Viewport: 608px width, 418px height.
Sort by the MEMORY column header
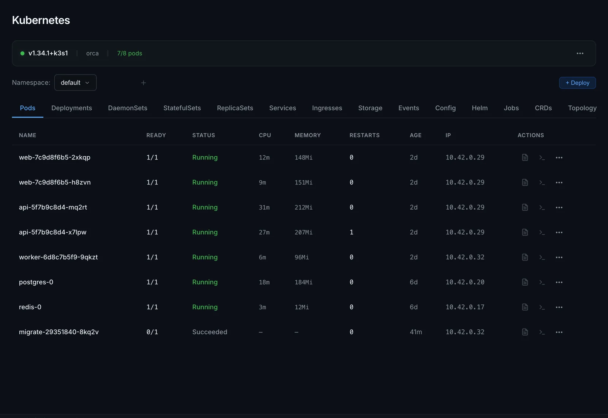pyautogui.click(x=307, y=135)
